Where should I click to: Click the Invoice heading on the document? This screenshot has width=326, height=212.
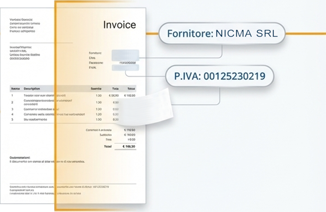(x=120, y=25)
